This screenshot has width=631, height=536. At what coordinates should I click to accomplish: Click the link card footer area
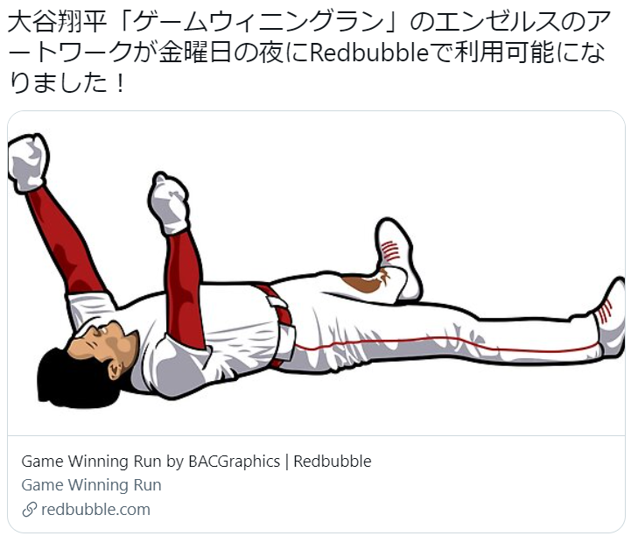[316, 484]
